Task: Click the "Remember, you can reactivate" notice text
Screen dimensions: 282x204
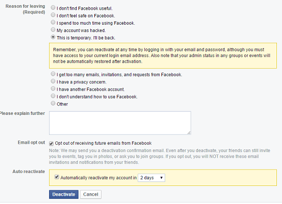Action: [162, 56]
